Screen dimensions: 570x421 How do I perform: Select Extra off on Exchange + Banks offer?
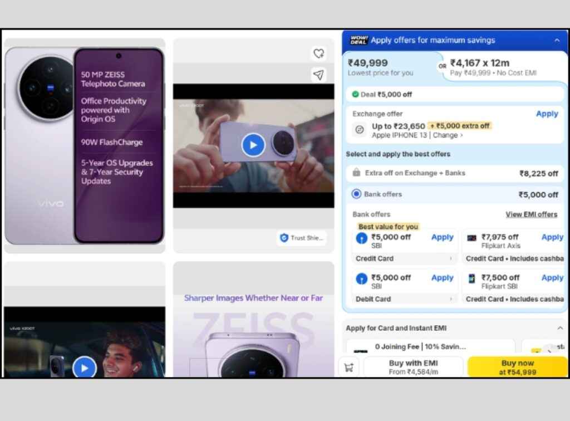click(x=454, y=173)
